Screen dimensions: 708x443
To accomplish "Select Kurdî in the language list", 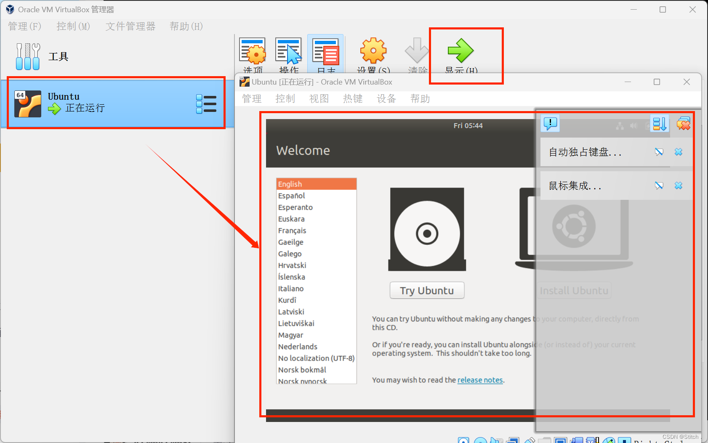I will click(x=317, y=300).
